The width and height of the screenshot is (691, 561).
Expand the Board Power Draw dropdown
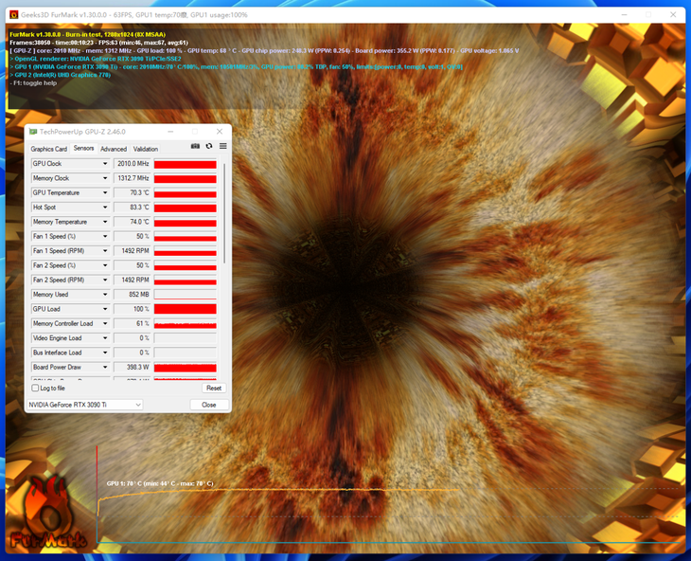click(x=105, y=368)
